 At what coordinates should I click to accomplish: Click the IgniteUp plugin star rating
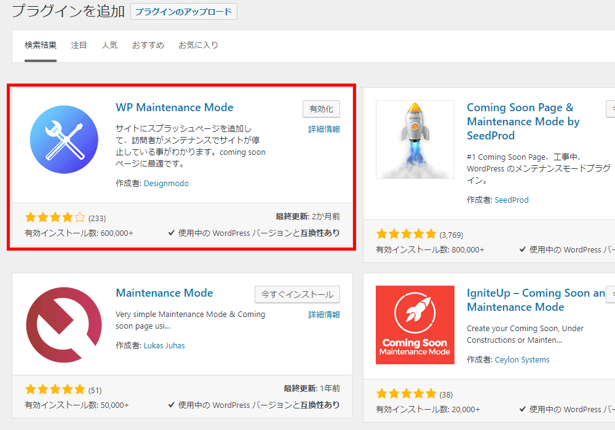tap(407, 394)
